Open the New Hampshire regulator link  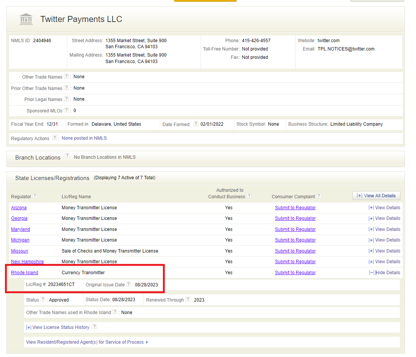coord(27,262)
